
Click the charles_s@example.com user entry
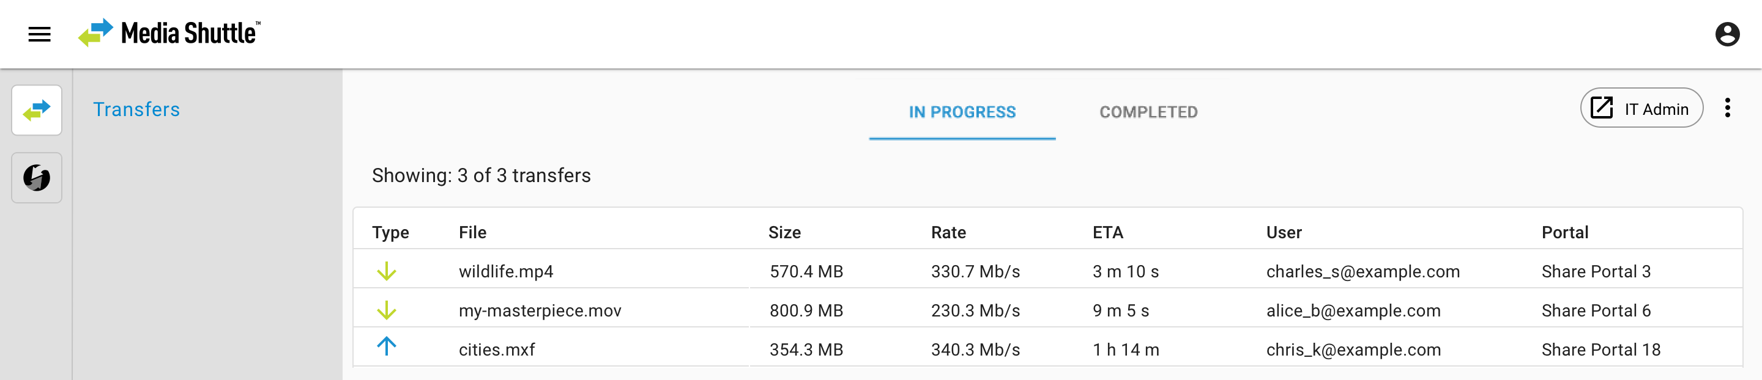pyautogui.click(x=1362, y=271)
